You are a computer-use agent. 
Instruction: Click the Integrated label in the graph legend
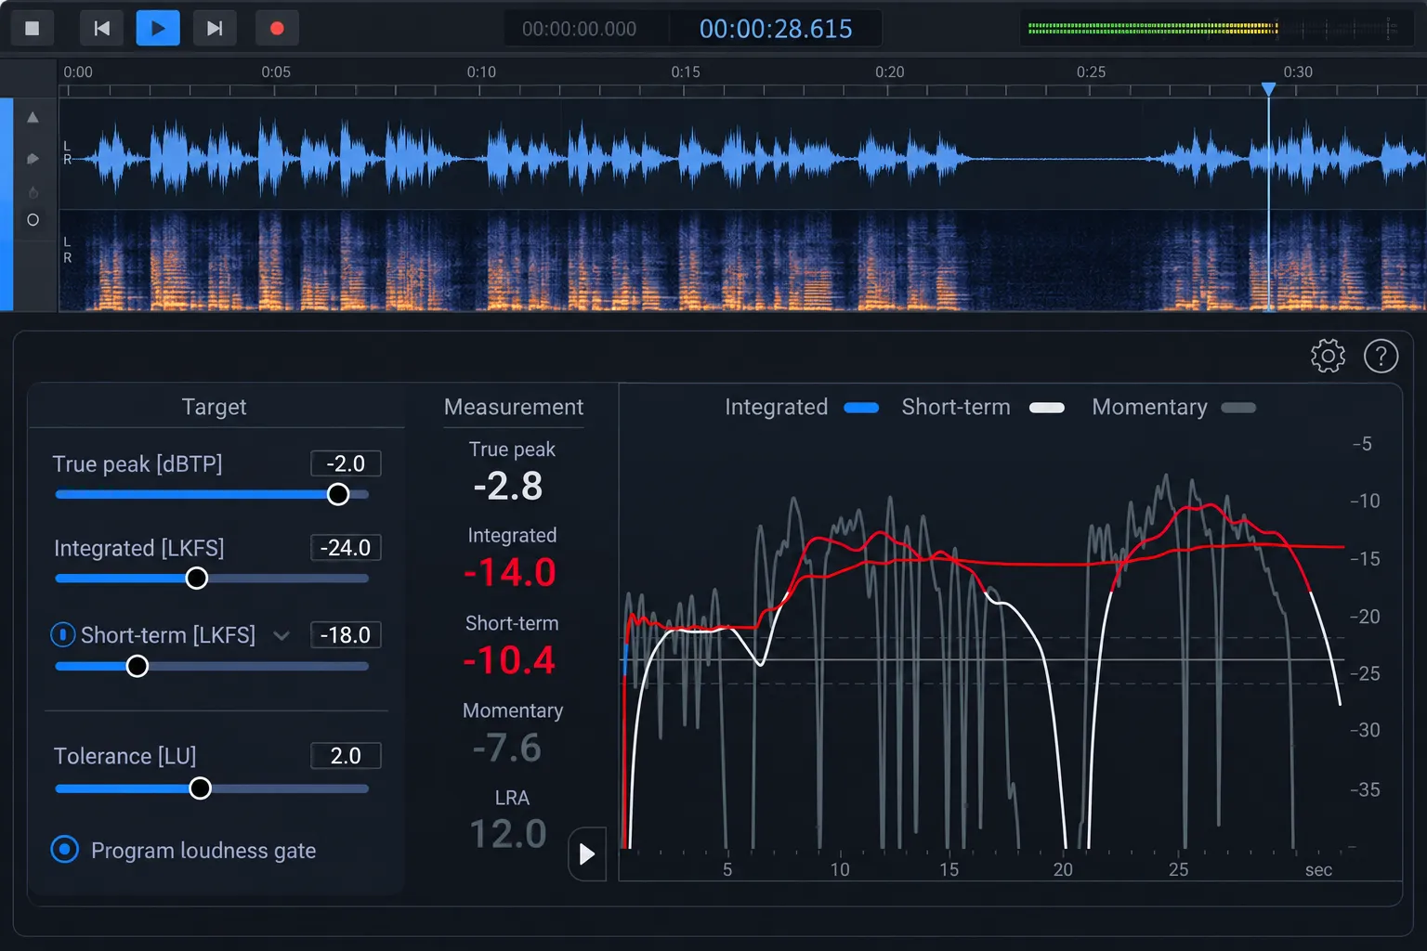[x=777, y=407]
